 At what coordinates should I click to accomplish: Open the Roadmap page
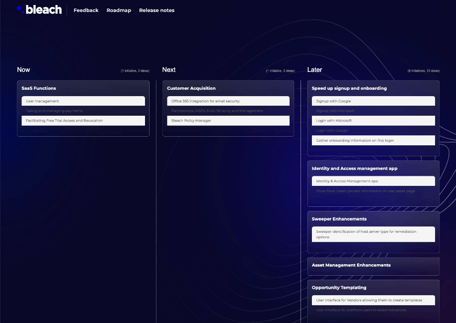[x=119, y=10]
